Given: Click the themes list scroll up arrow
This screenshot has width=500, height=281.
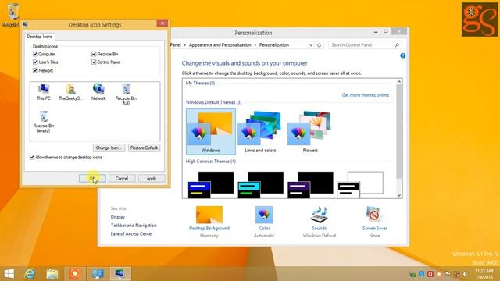Looking at the screenshot, I should pos(399,82).
